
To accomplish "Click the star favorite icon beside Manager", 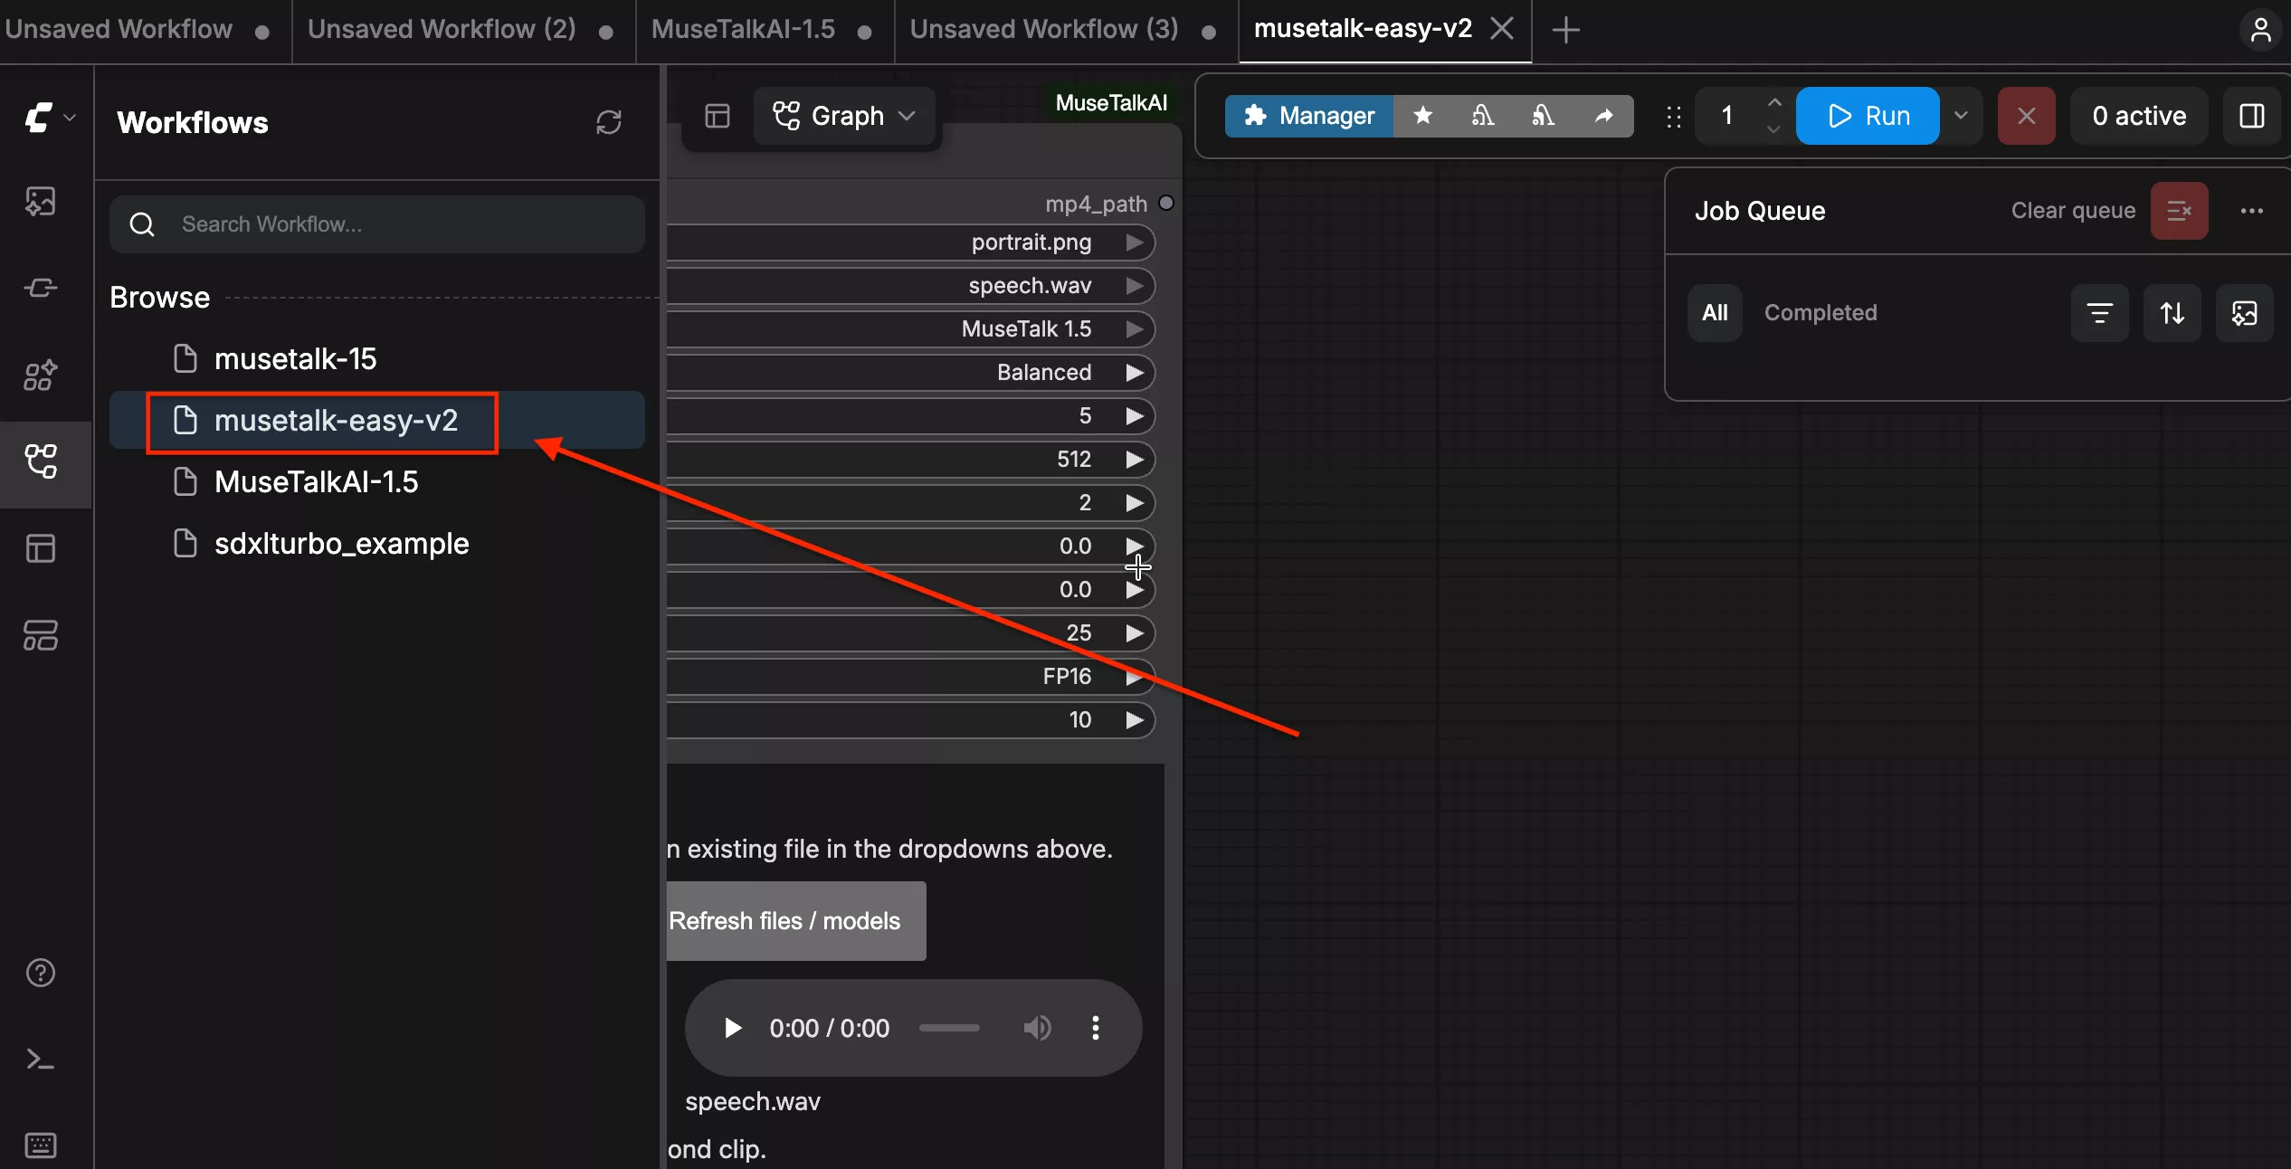I will (x=1423, y=116).
